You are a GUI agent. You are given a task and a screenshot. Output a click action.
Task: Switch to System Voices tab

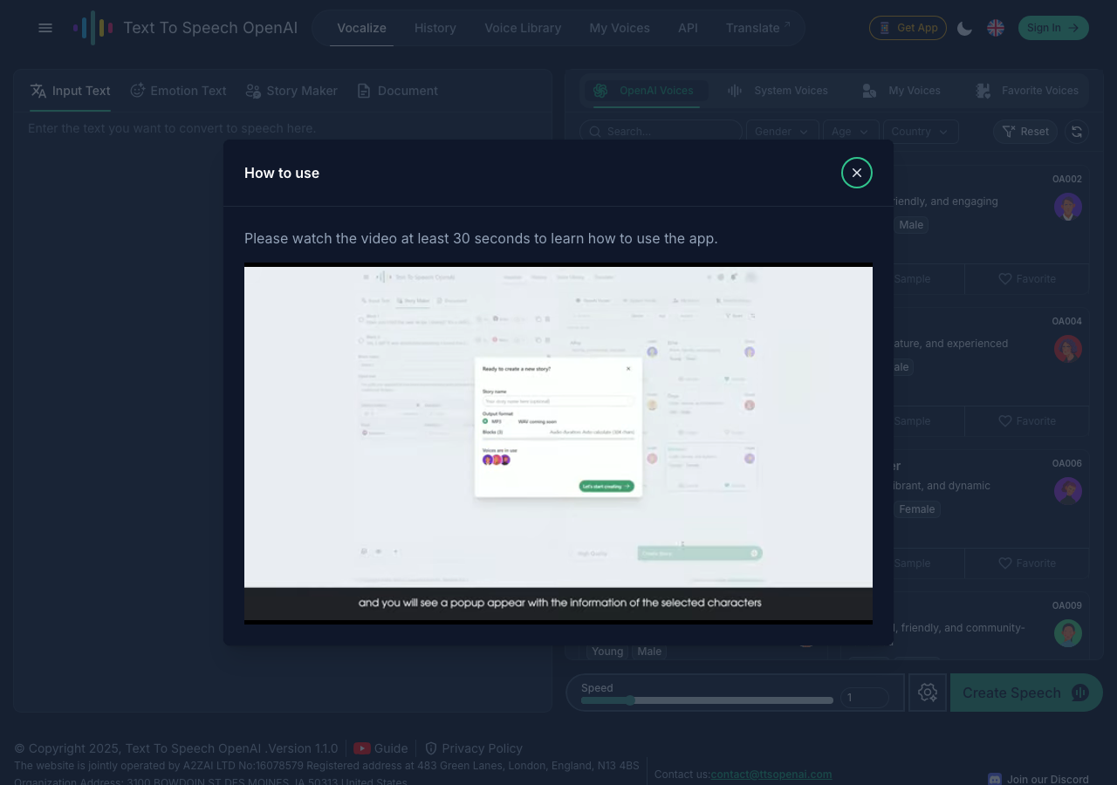click(x=778, y=91)
